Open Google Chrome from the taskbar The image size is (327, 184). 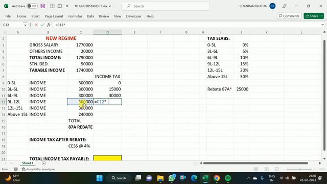click(217, 178)
